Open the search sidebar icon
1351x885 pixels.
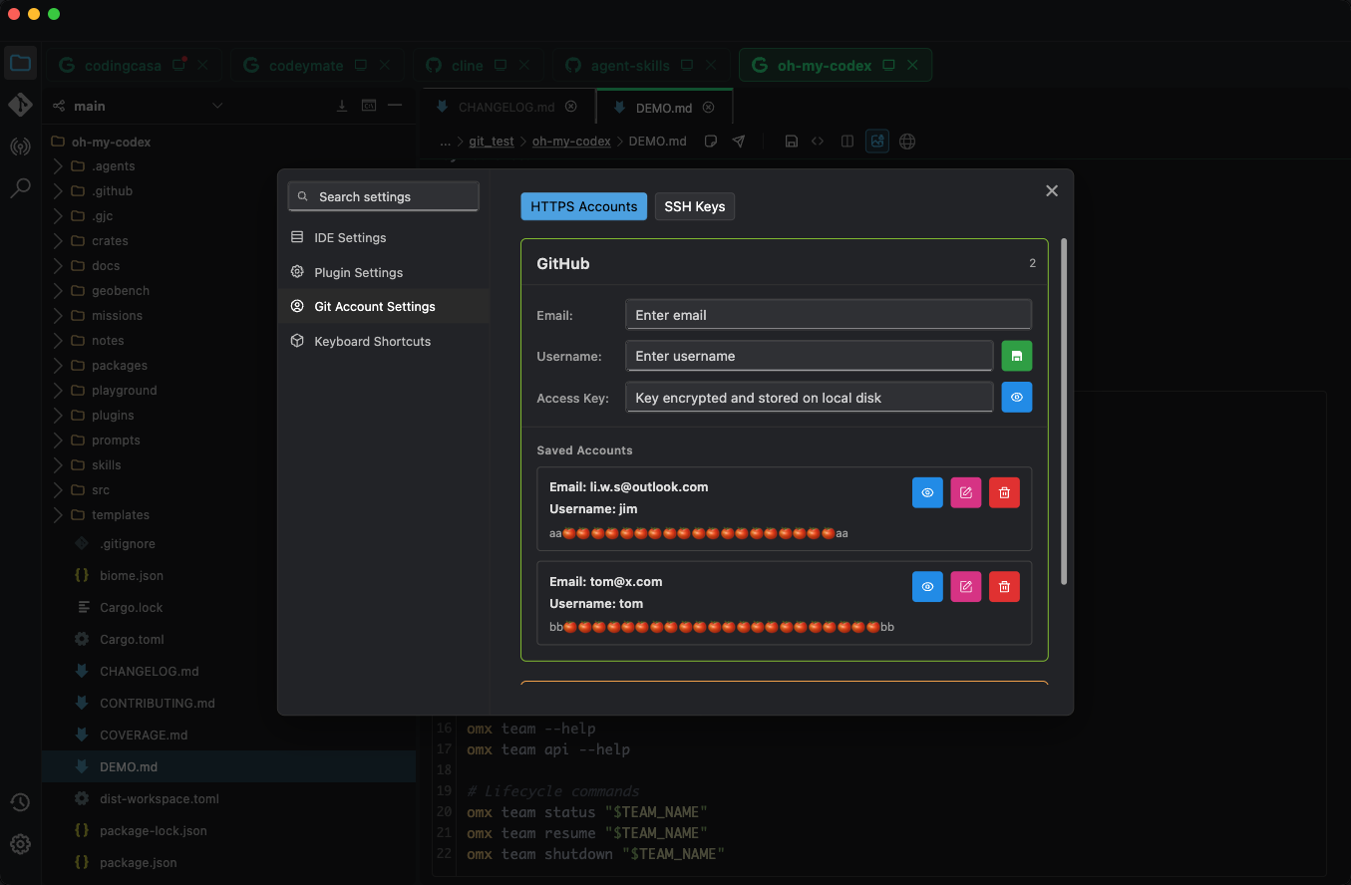click(20, 187)
